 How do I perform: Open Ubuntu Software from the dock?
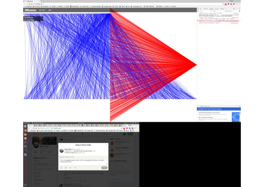pyautogui.click(x=25, y=134)
